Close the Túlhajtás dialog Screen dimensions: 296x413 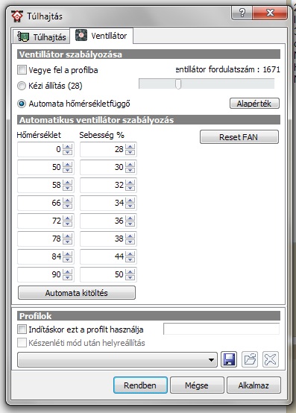270,13
